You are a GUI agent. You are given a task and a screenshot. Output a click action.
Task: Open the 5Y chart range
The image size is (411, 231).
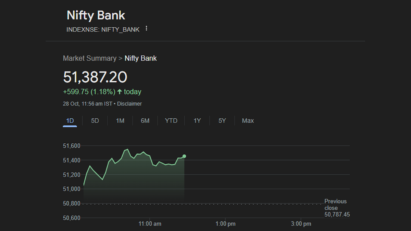222,120
